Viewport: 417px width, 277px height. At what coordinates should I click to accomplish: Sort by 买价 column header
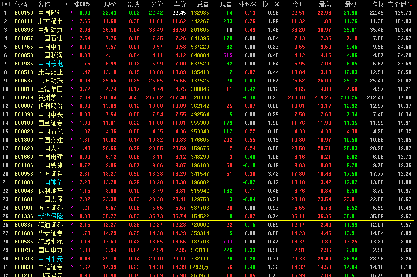point(156,4)
